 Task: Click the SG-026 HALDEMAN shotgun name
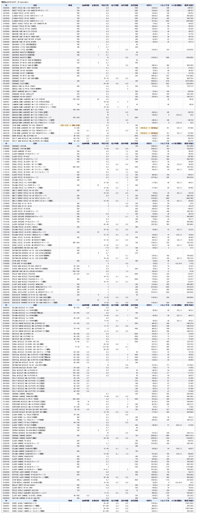(x=22, y=70)
